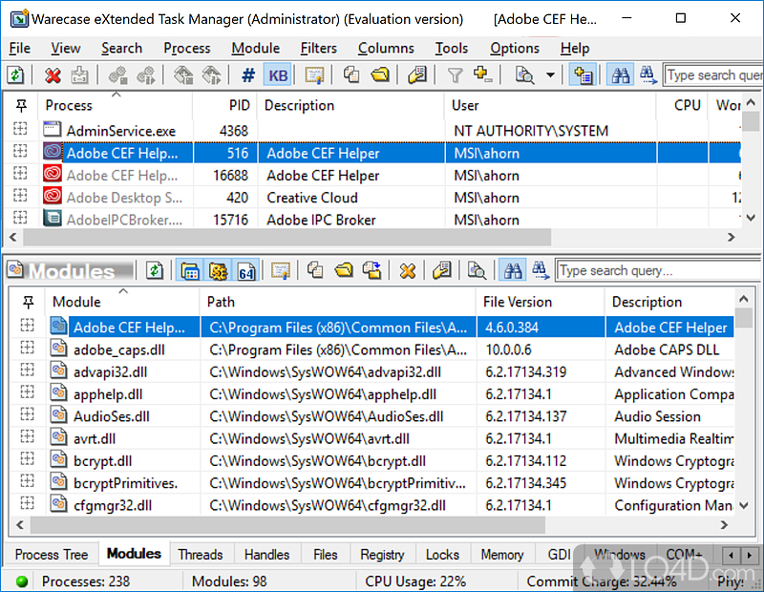Image resolution: width=764 pixels, height=592 pixels.
Task: Toggle the gear filter button in Modules toolbar
Action: point(218,270)
